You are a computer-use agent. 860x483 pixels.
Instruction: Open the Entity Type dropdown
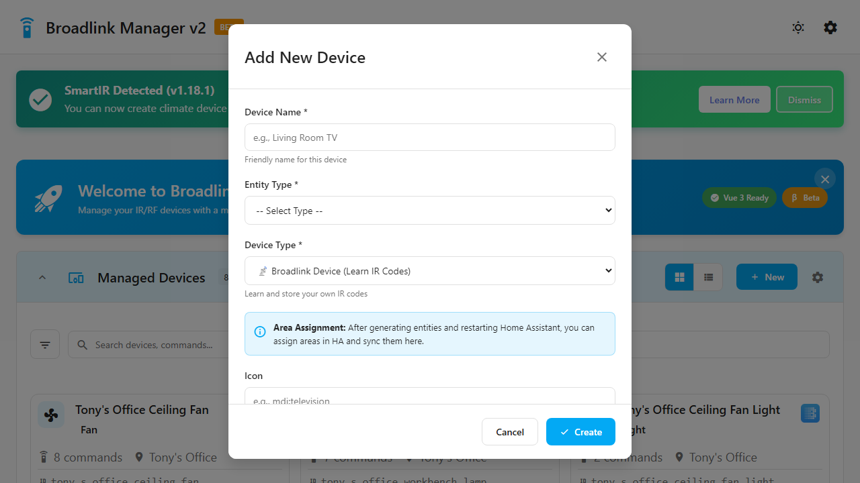pos(430,210)
